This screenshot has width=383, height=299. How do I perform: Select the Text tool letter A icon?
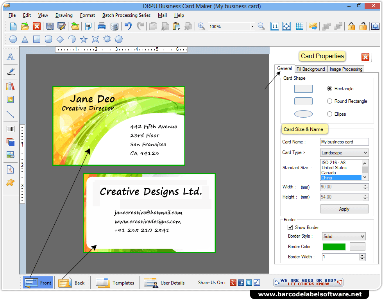11,57
